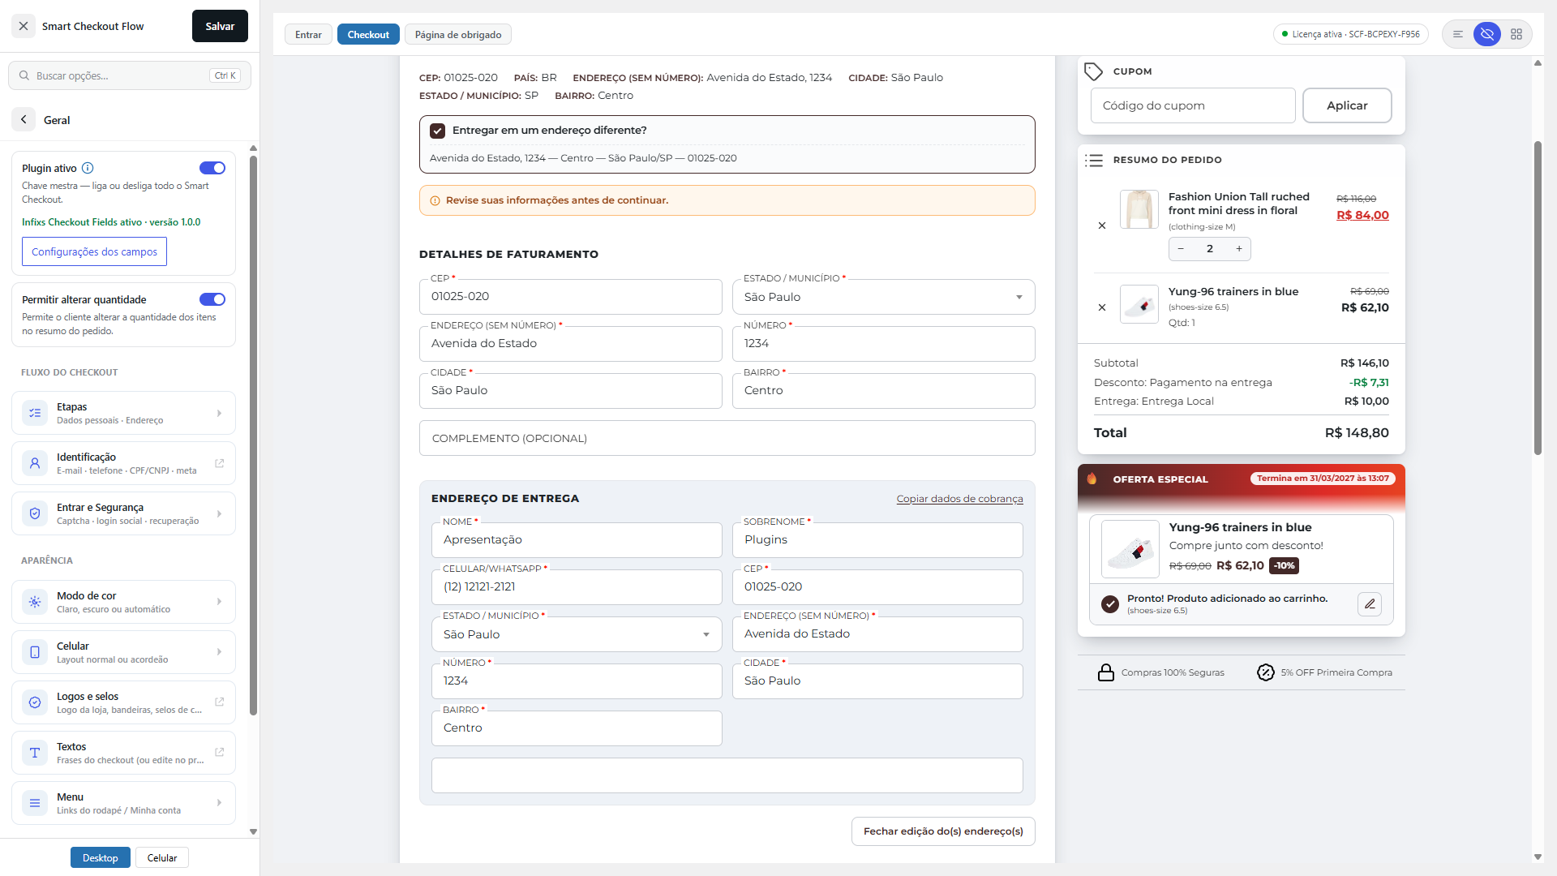Screen dimensions: 1557x876
Task: Switch preview to Celular
Action: (162, 857)
